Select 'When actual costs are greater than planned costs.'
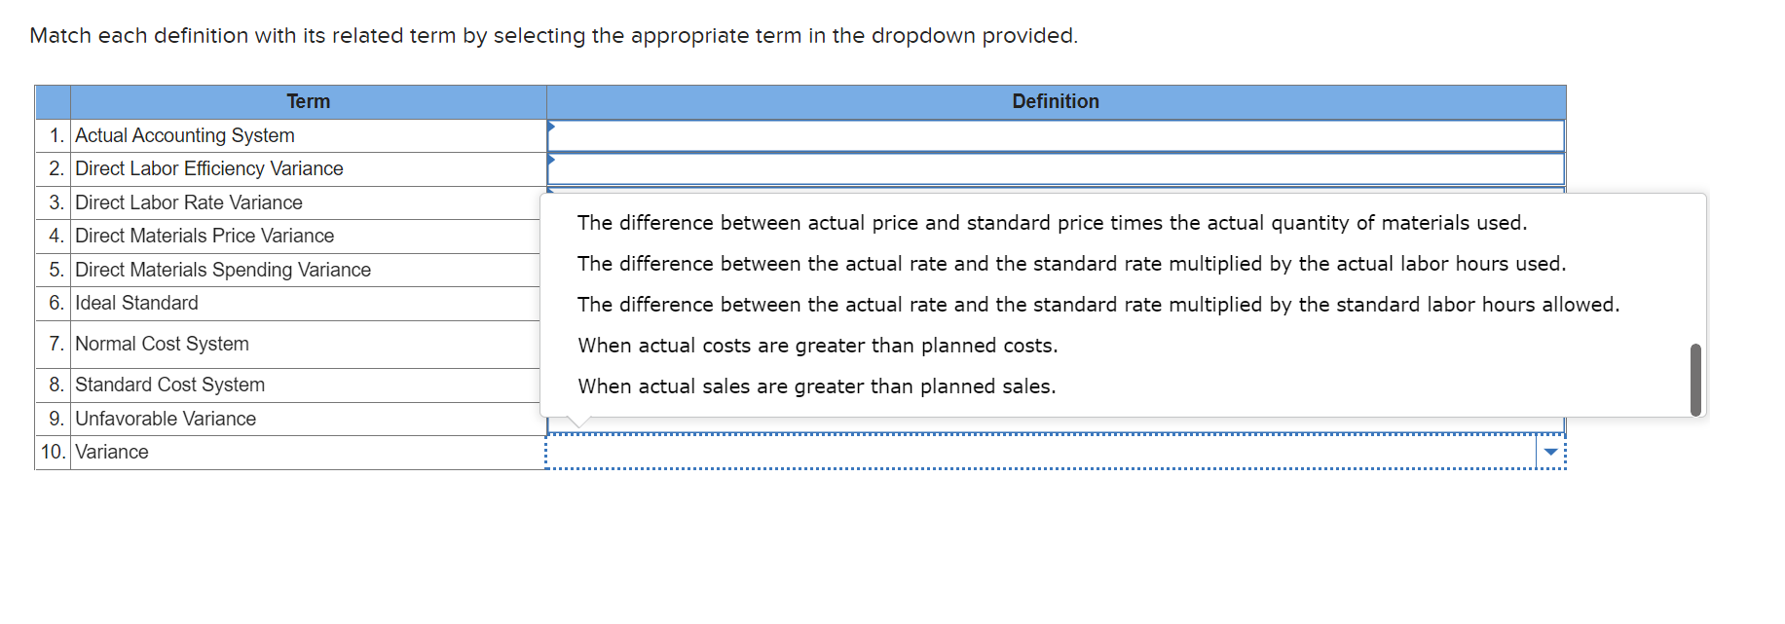The height and width of the screenshot is (624, 1785). 818,346
